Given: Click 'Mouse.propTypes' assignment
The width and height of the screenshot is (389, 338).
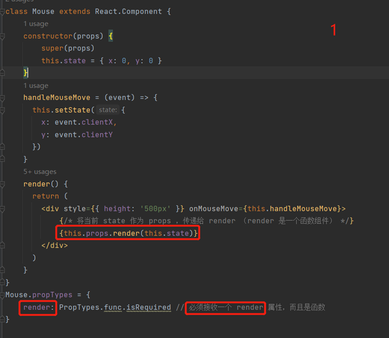Looking at the screenshot, I should coord(39,295).
